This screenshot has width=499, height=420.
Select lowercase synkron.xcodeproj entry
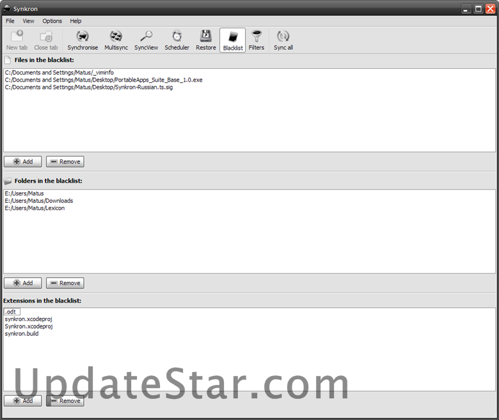coord(28,319)
